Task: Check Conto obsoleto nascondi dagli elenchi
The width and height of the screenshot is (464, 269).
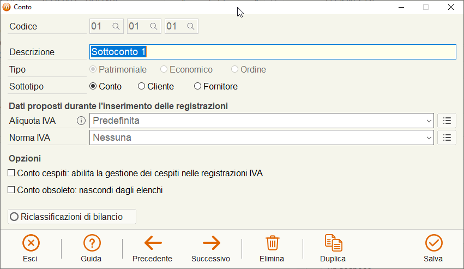Action: 11,190
